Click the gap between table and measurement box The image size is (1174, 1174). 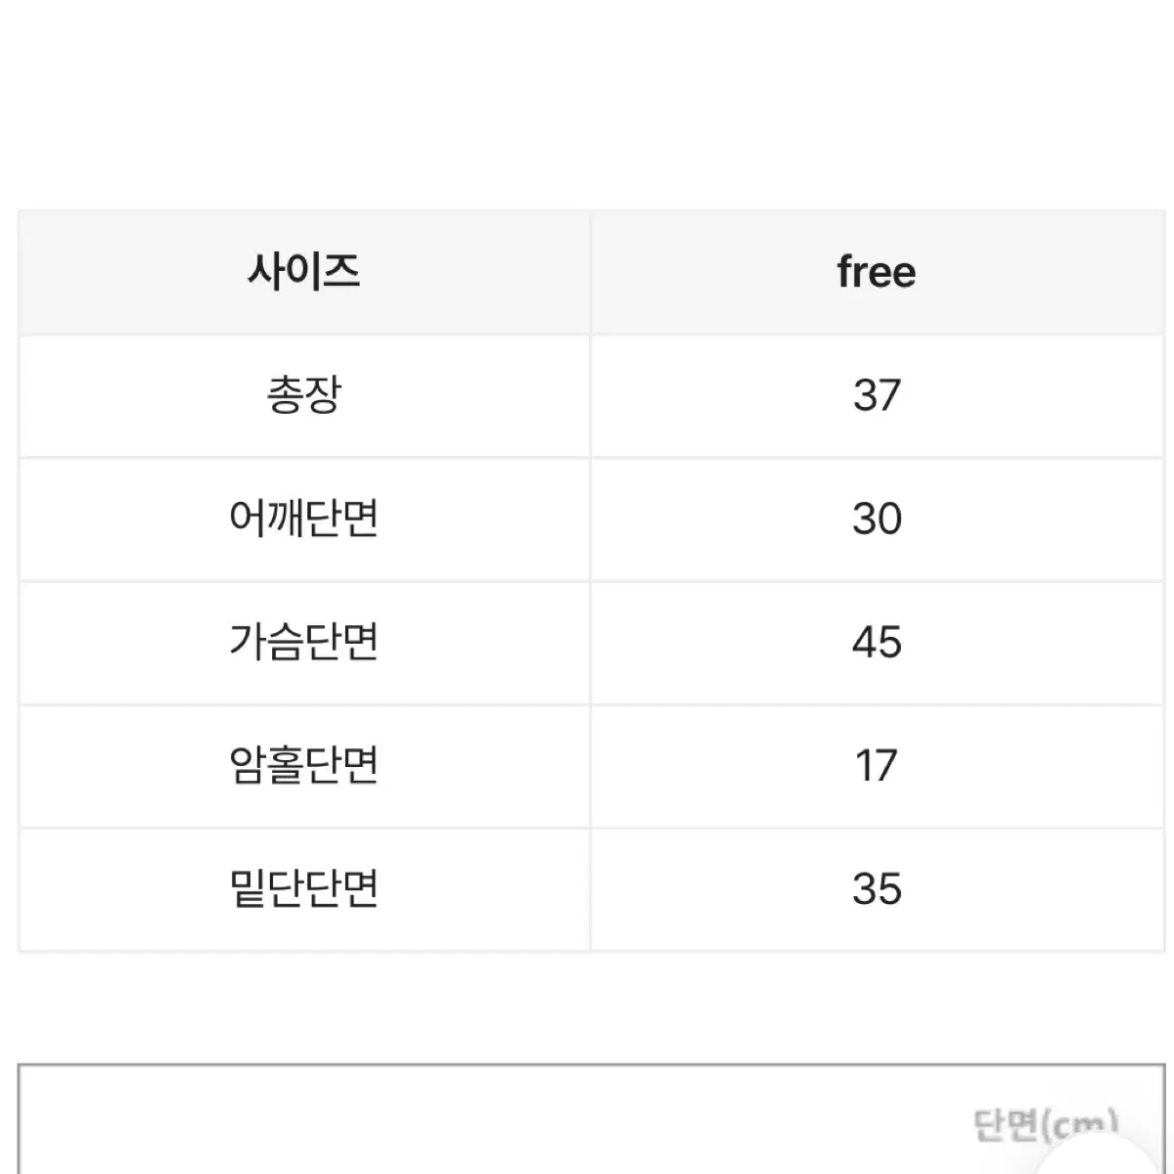pos(587,1008)
